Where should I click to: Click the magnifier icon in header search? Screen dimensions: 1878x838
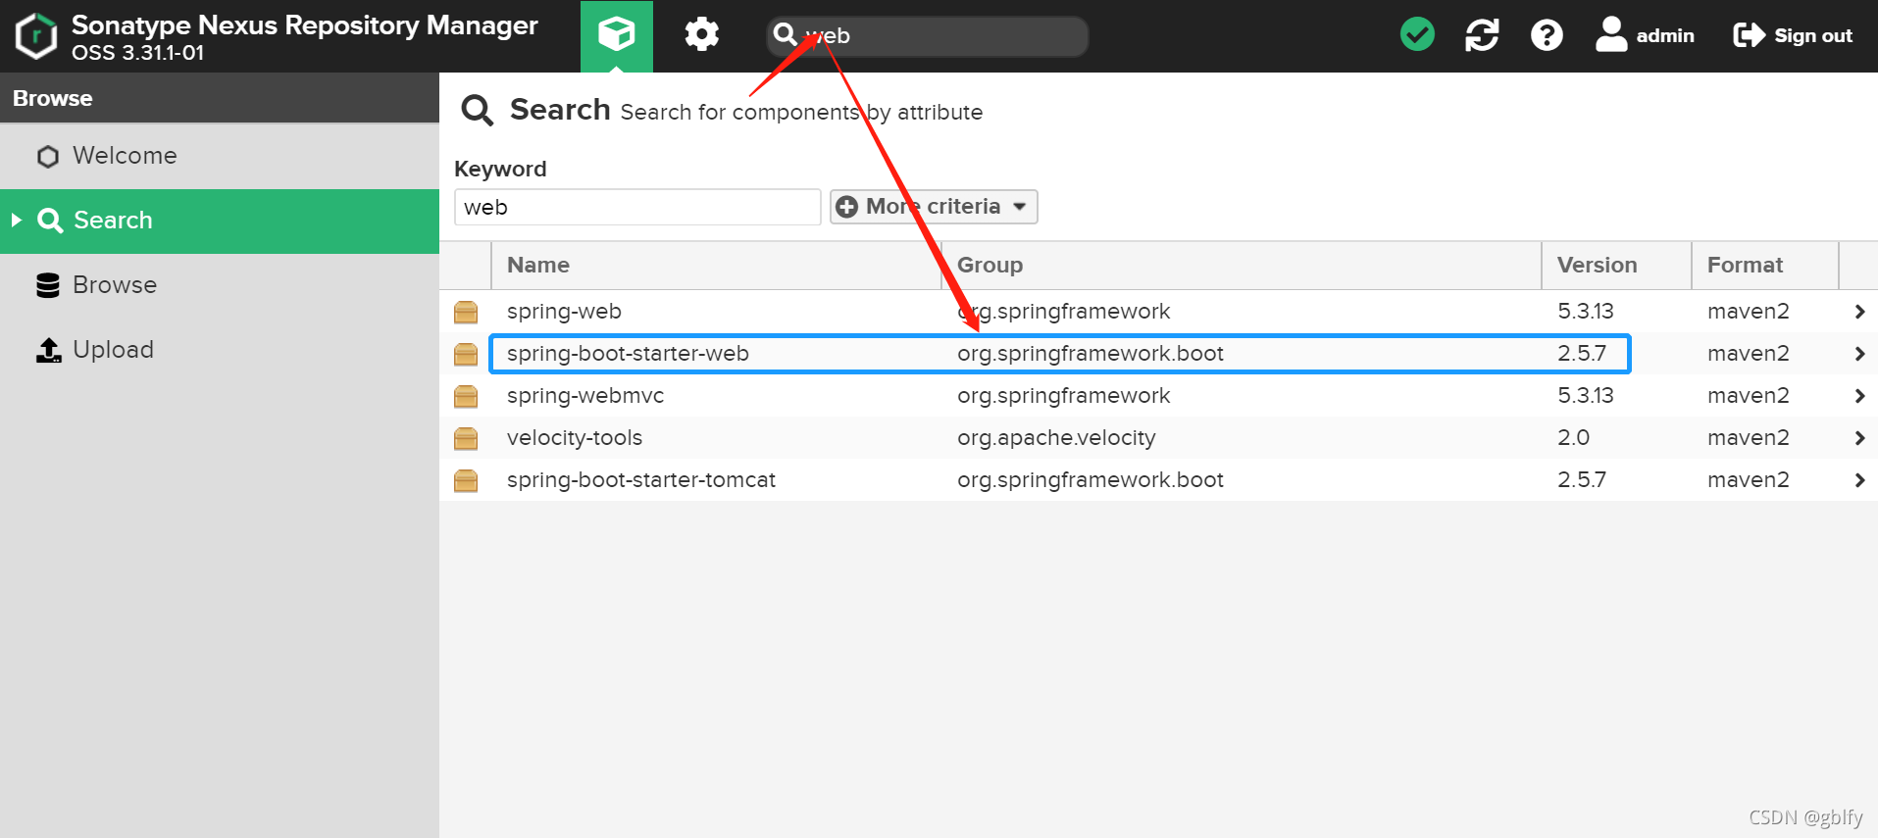point(785,35)
